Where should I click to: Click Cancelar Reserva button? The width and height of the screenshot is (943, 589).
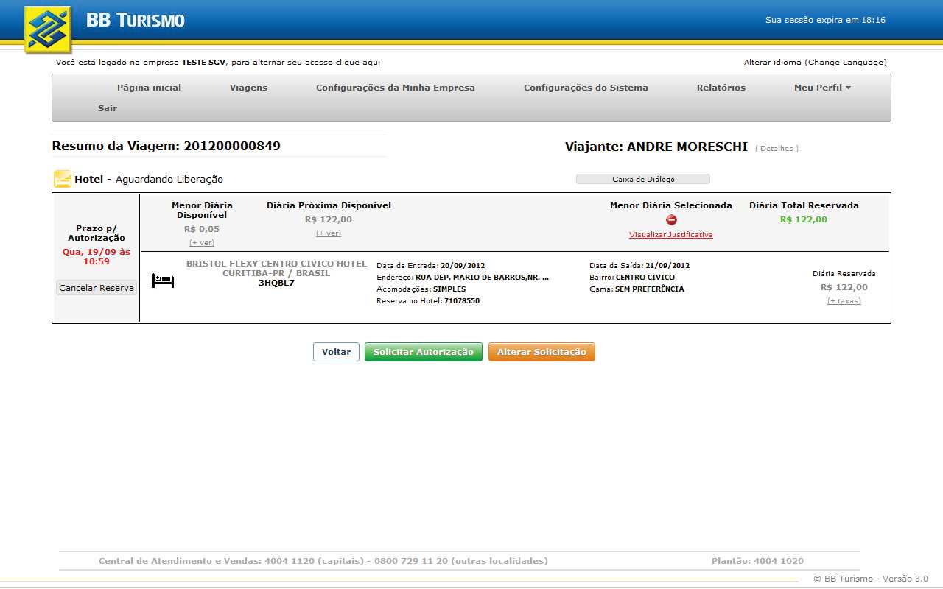(x=97, y=288)
